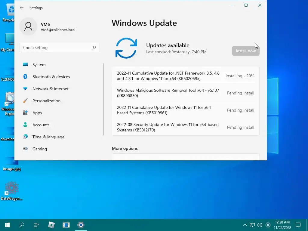Click the gear icon in system tray
This screenshot has width=308, height=231.
(268, 225)
